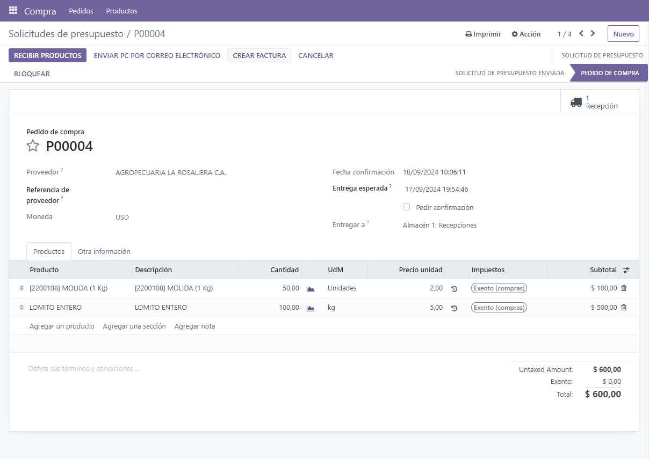Open the apps grid menu icon
The height and width of the screenshot is (459, 649).
(x=13, y=11)
